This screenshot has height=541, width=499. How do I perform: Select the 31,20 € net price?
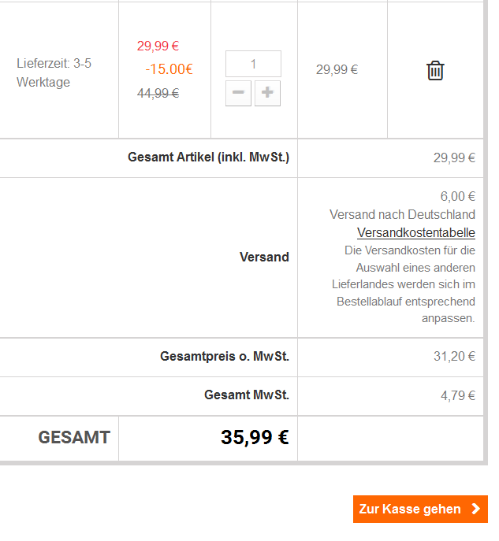click(x=454, y=357)
